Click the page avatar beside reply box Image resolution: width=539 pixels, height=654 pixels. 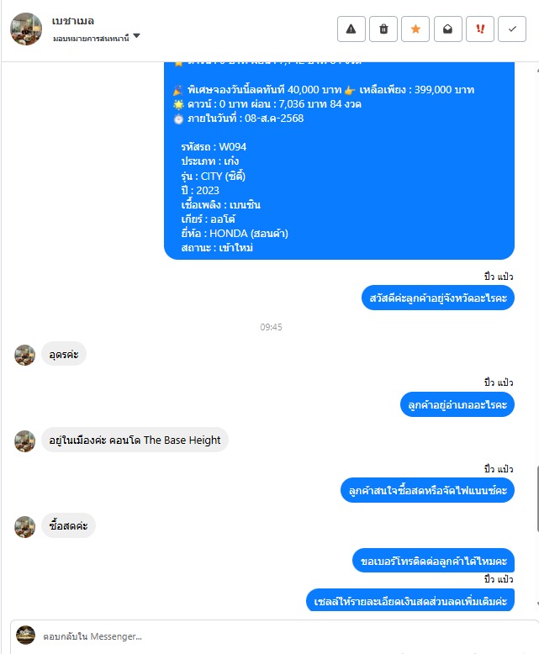coord(25,636)
